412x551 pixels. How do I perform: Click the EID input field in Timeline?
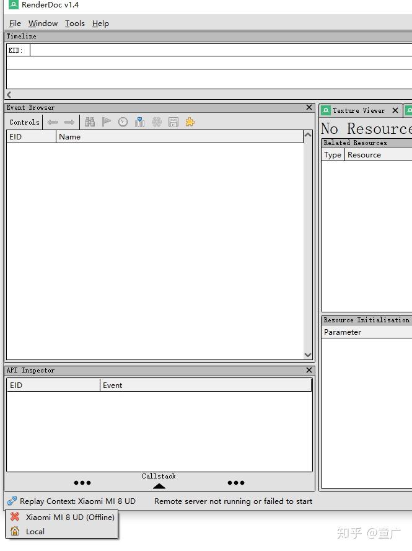tap(221, 50)
